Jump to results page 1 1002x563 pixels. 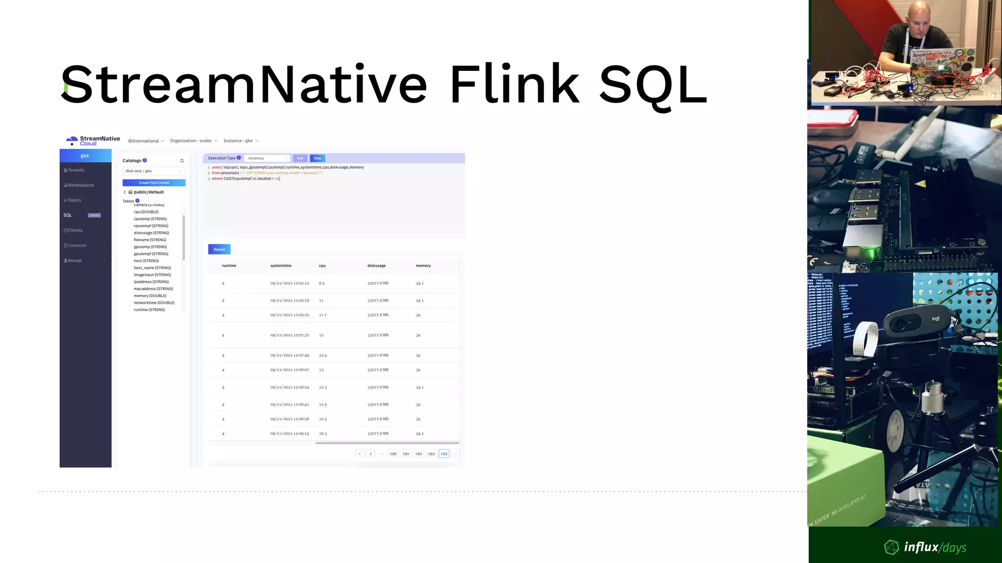(x=370, y=454)
